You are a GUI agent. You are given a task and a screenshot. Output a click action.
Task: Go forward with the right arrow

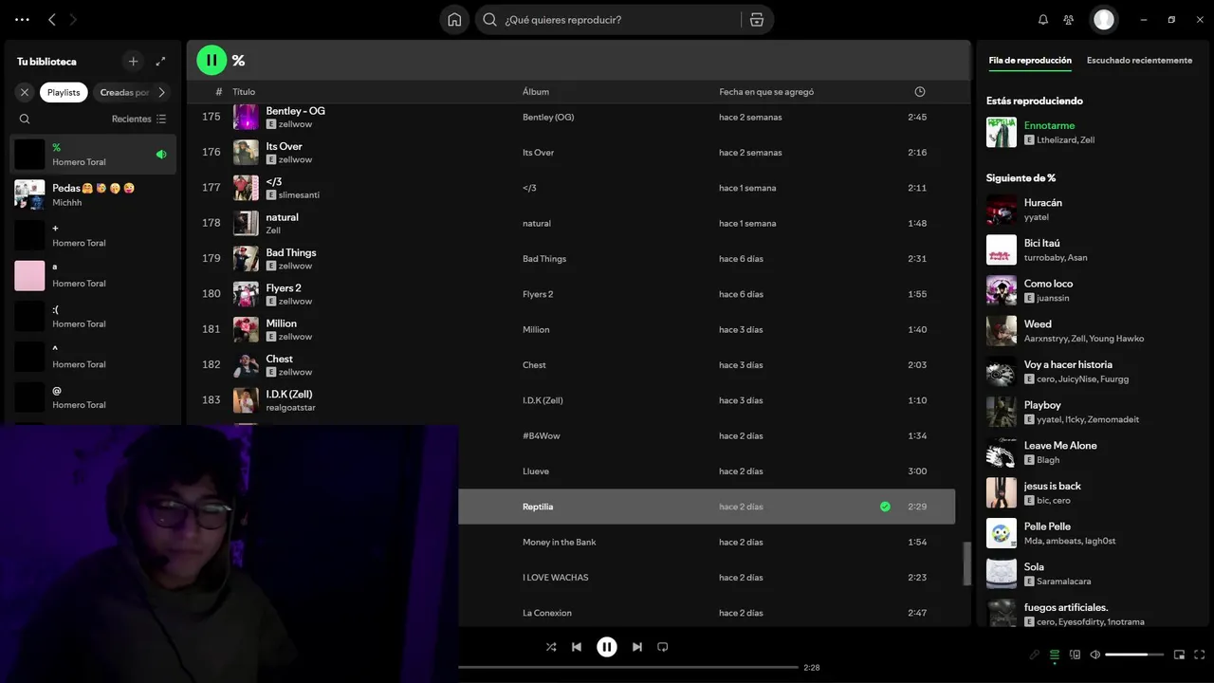tap(73, 19)
